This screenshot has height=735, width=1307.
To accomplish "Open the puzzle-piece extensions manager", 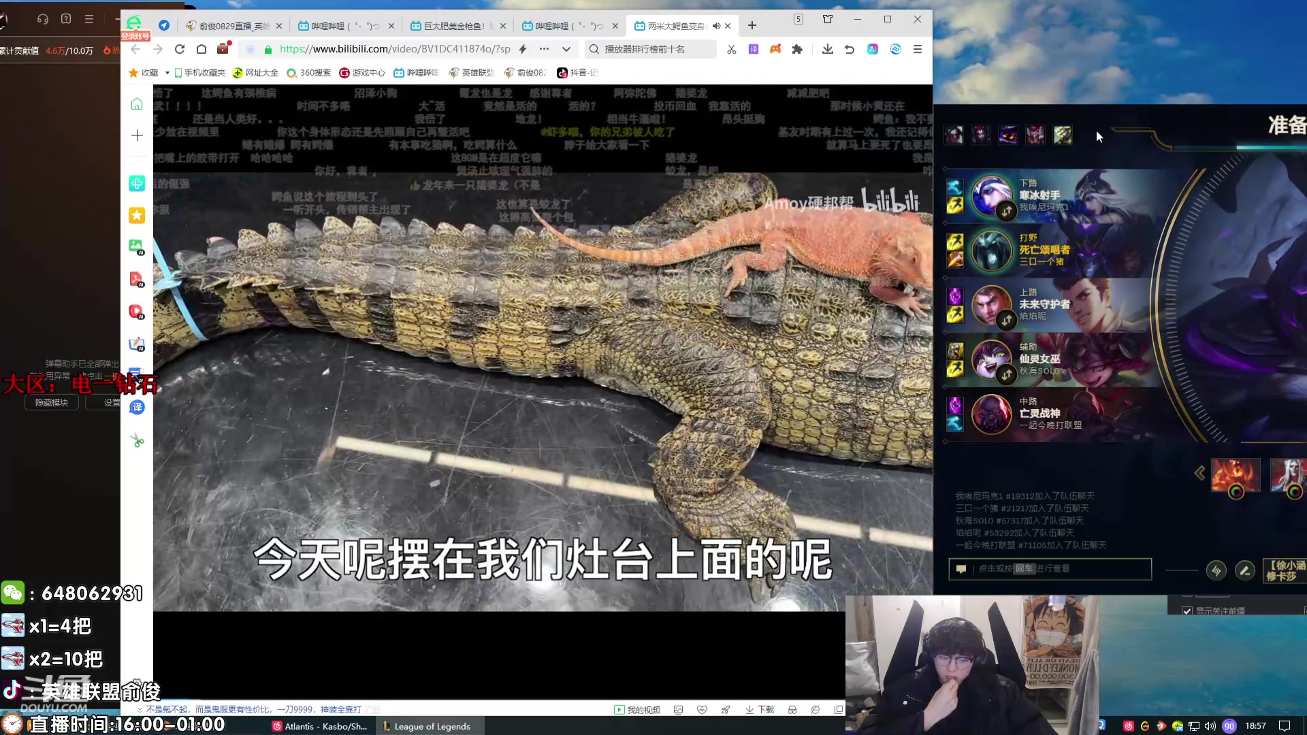I will tap(797, 49).
